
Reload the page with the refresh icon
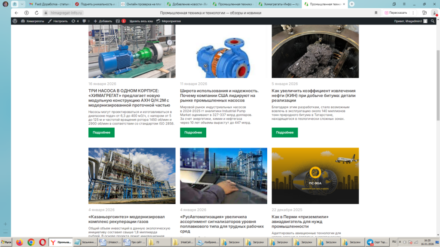(37, 13)
